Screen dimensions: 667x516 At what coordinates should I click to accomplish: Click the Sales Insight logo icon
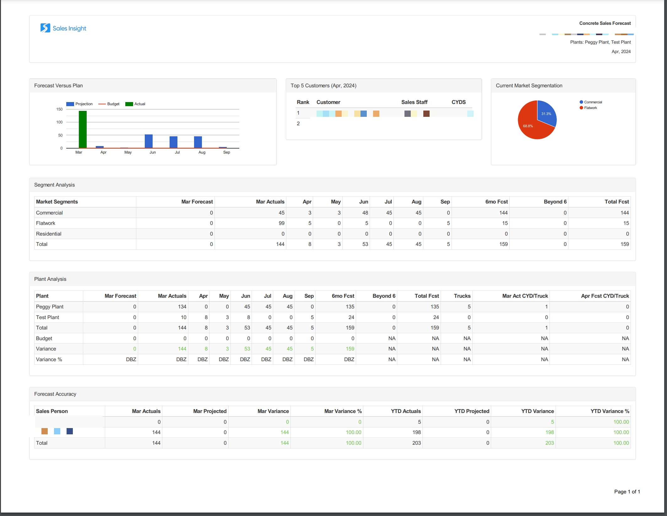click(x=45, y=28)
